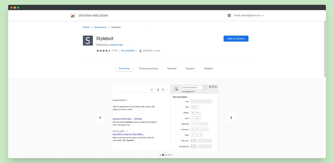Select the first carousel dot
Screen dimensions: 334x163
(160, 155)
